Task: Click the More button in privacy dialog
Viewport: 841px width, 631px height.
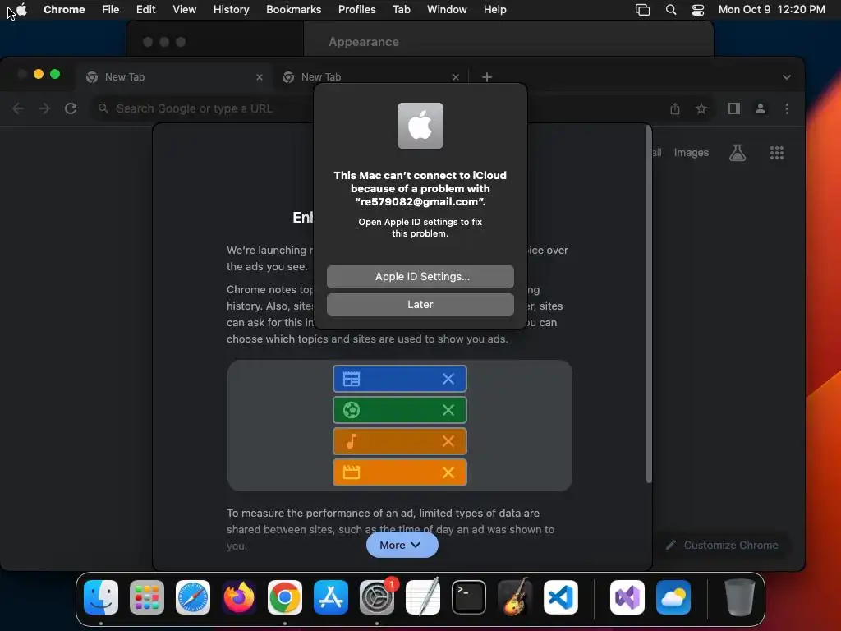Action: tap(402, 545)
